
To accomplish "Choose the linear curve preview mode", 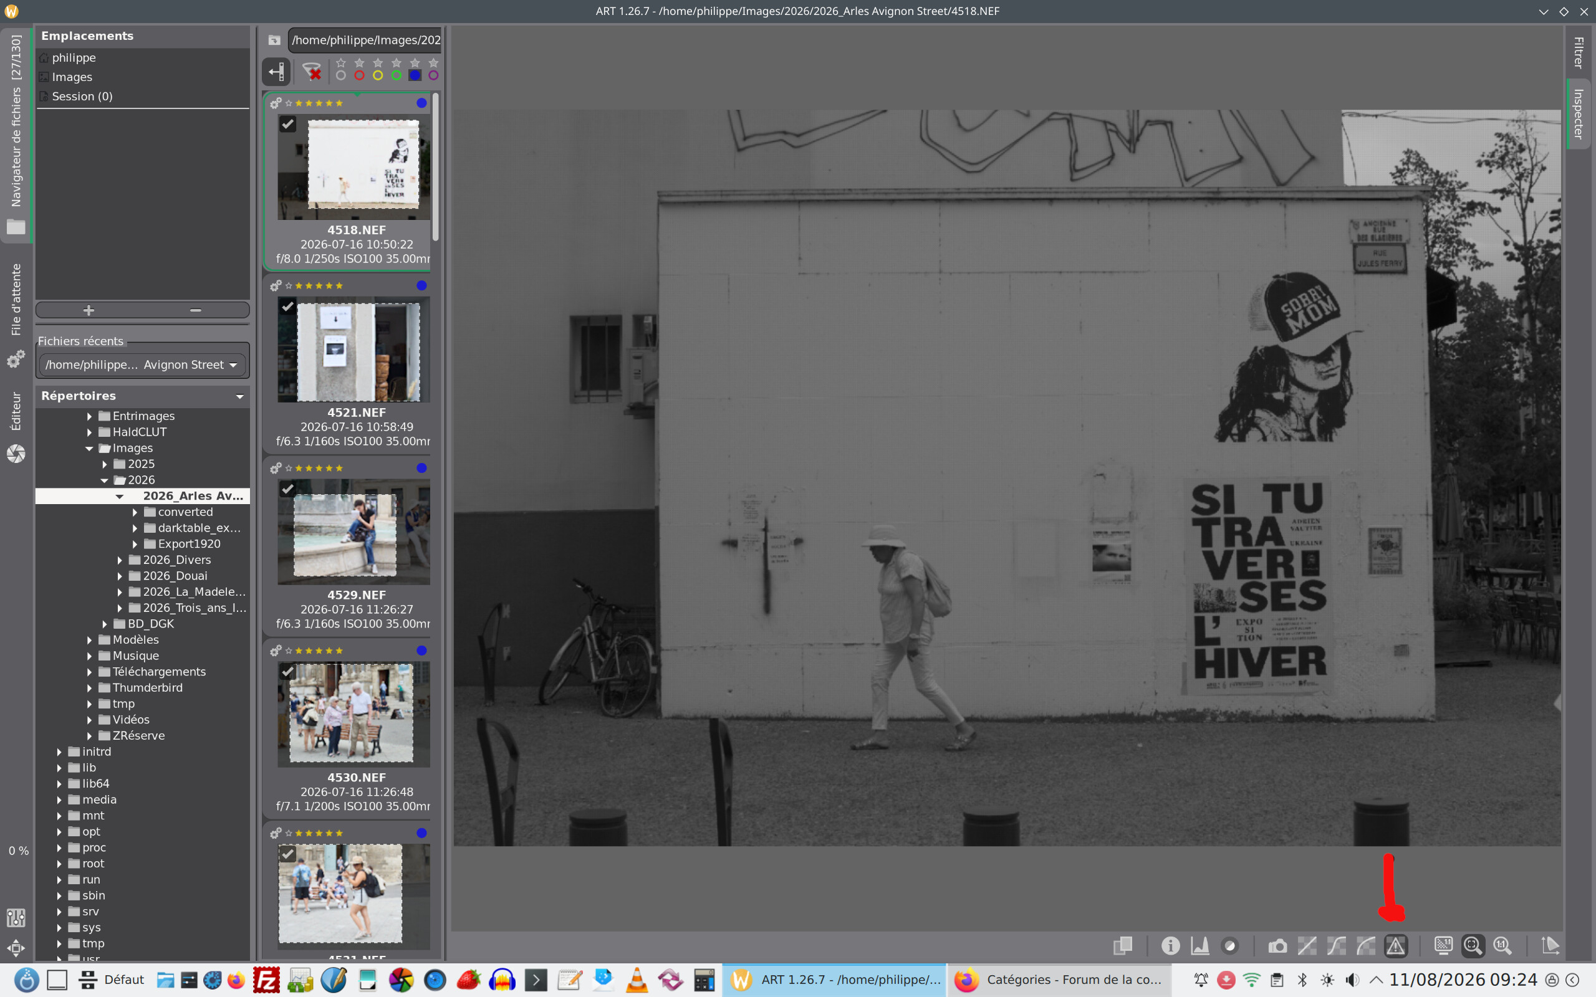I will click(x=1307, y=945).
